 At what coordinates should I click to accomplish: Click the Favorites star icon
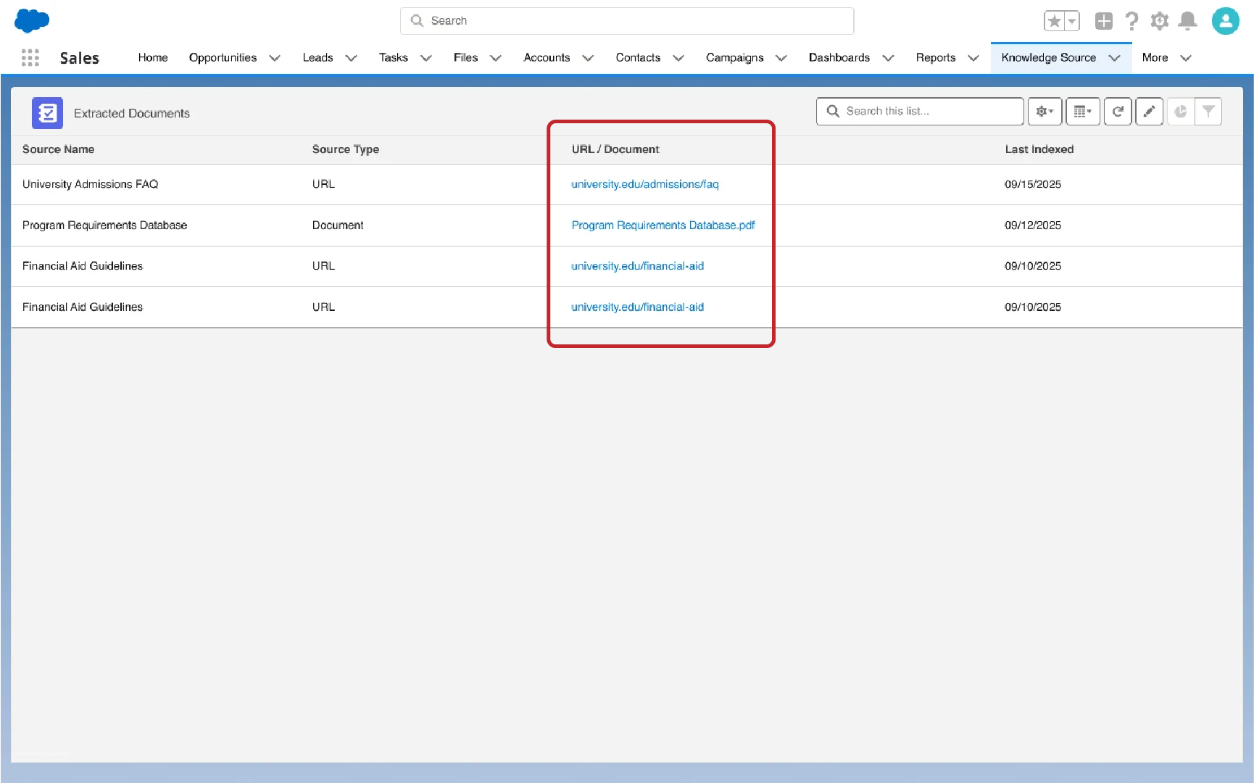[x=1055, y=21]
